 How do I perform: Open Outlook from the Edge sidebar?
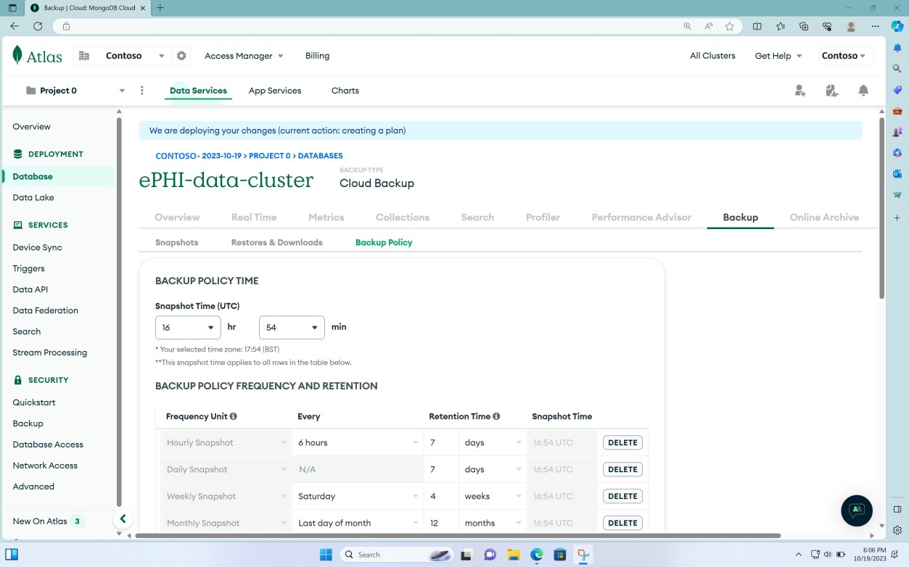click(897, 173)
